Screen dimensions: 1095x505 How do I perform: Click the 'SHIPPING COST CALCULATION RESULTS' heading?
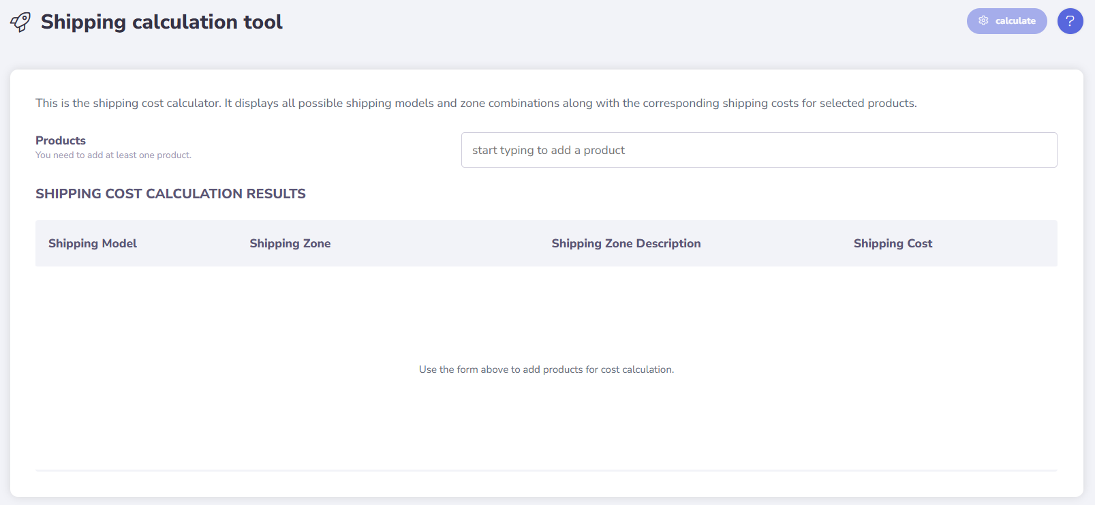[170, 194]
